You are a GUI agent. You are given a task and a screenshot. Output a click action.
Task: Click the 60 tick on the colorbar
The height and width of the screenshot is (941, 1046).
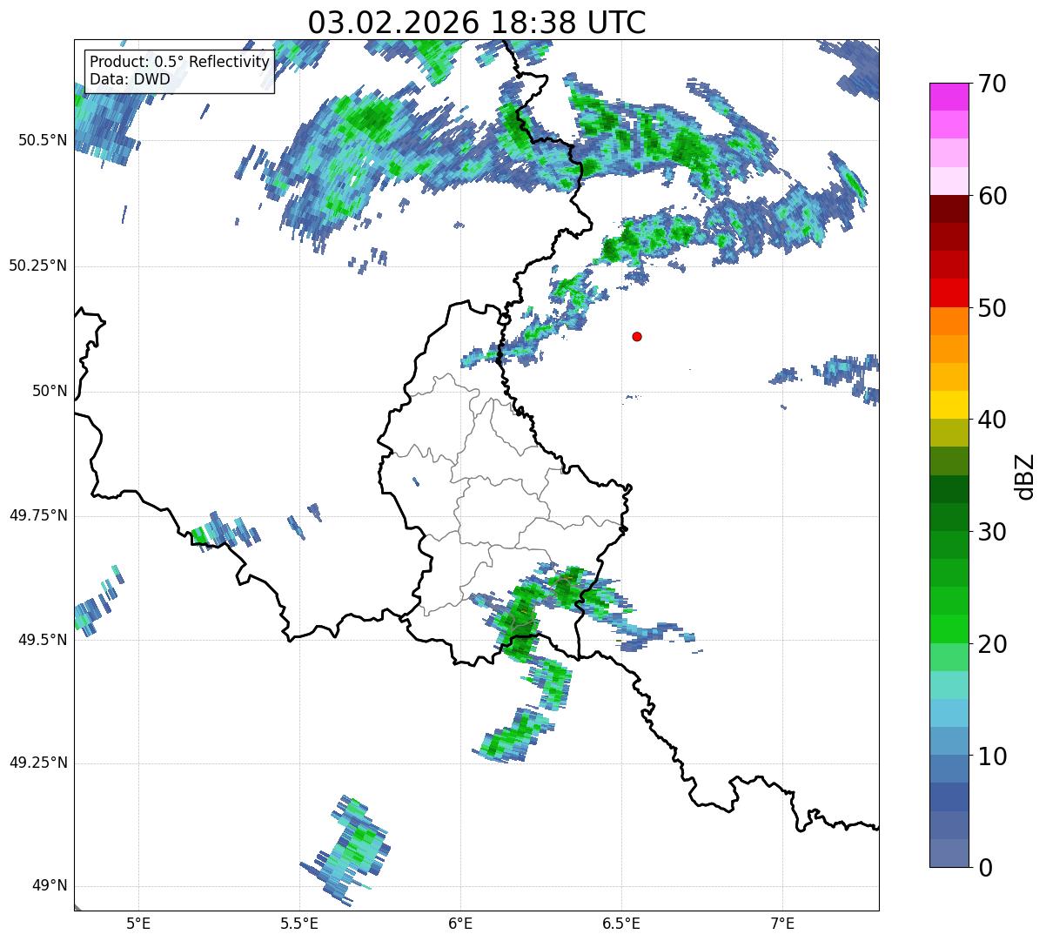click(x=992, y=196)
